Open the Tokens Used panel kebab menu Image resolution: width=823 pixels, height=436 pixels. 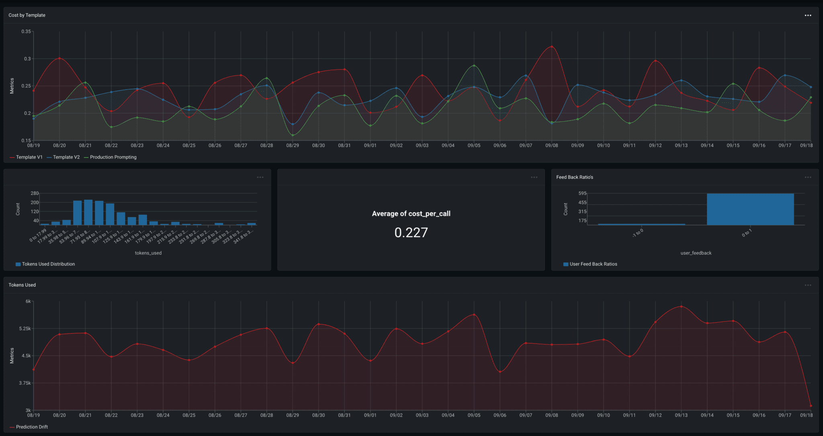tap(808, 285)
